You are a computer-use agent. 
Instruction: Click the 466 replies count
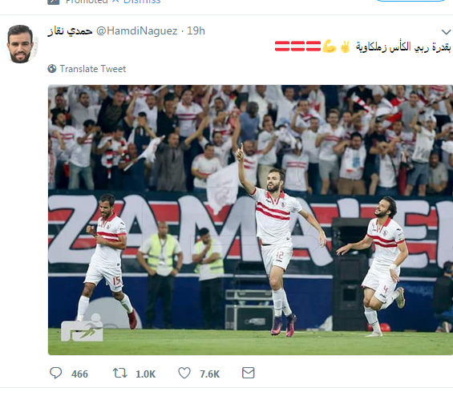point(79,374)
